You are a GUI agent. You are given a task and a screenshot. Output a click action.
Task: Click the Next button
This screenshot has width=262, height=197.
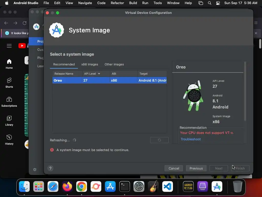[x=219, y=168]
